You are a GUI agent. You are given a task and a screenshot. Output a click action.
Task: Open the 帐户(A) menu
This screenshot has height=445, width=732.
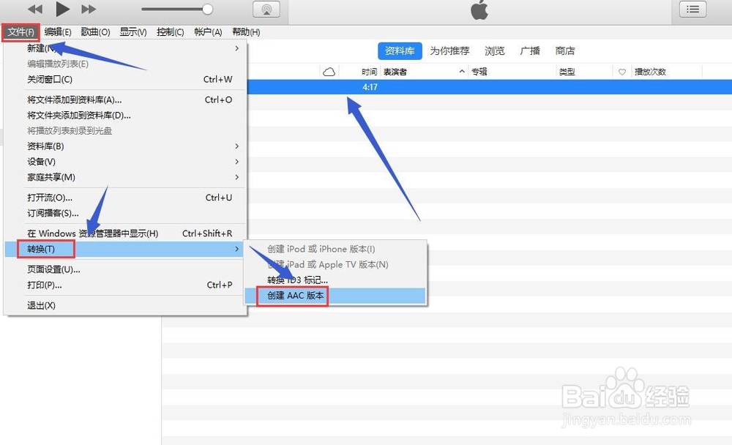click(208, 32)
